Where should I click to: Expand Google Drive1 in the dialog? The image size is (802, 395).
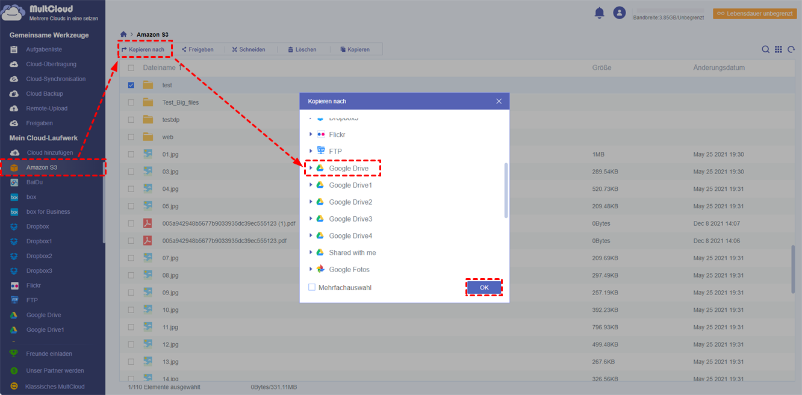point(311,185)
